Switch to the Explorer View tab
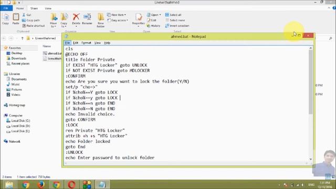This screenshot has width=336, height=189. 48,8
